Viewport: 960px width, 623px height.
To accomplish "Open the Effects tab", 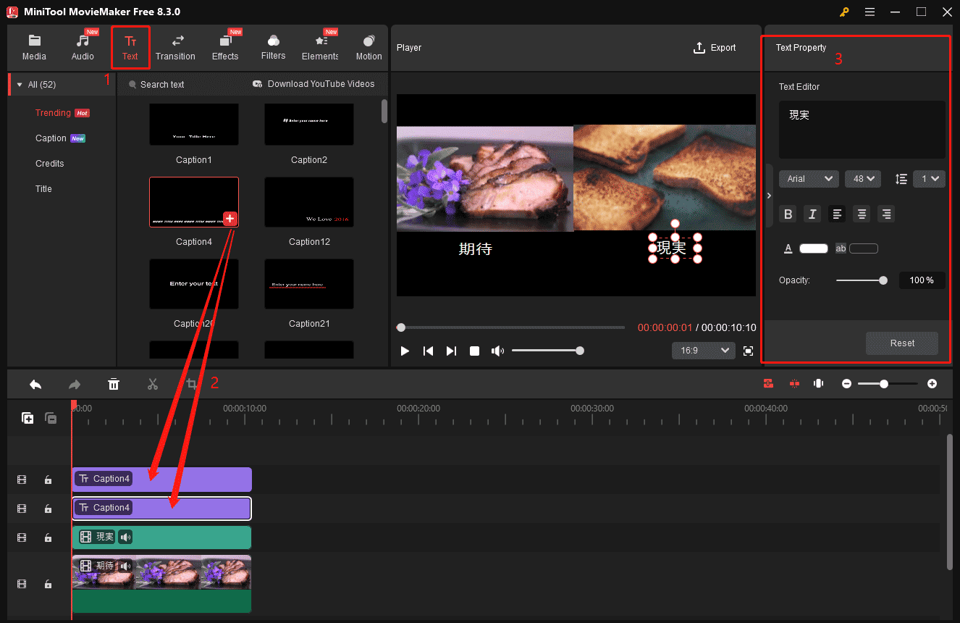I will pyautogui.click(x=225, y=47).
